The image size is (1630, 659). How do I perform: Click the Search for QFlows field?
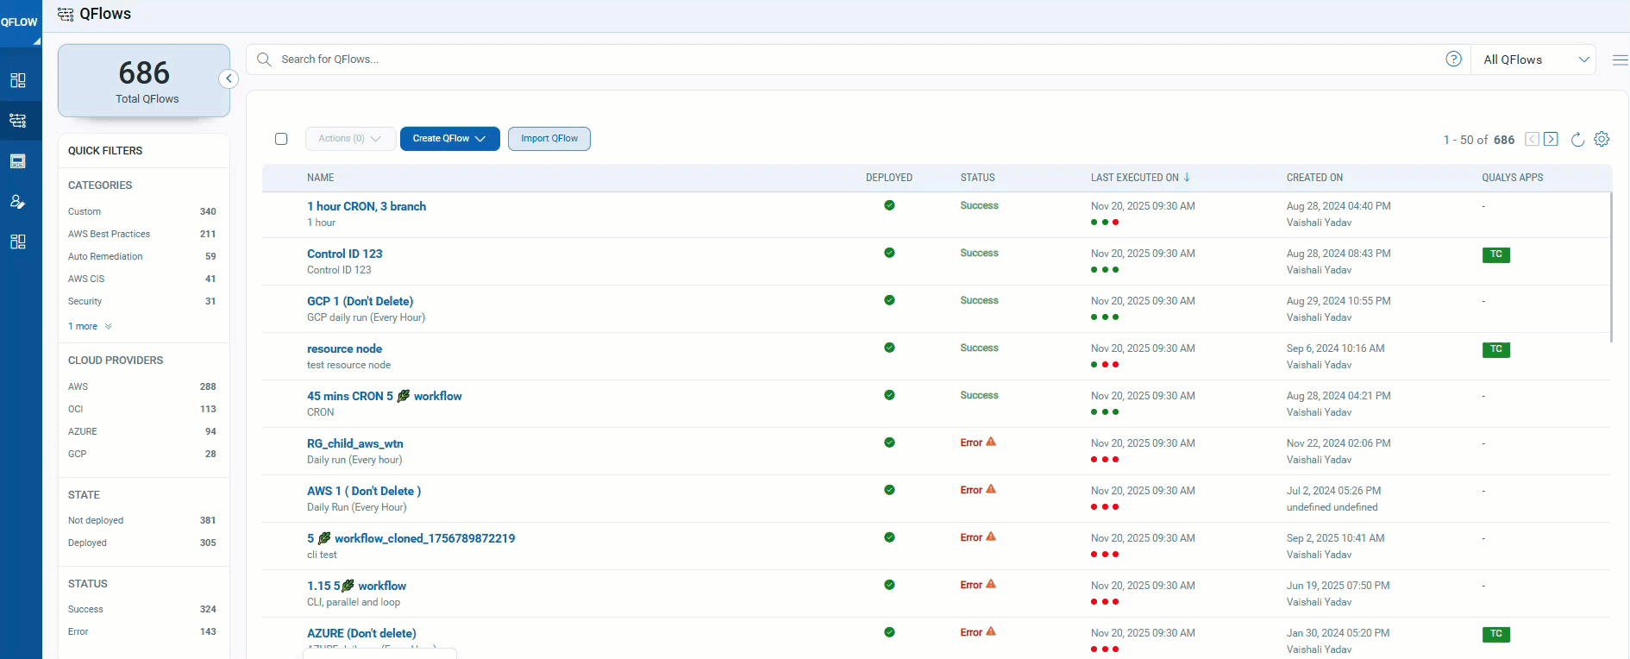point(854,60)
